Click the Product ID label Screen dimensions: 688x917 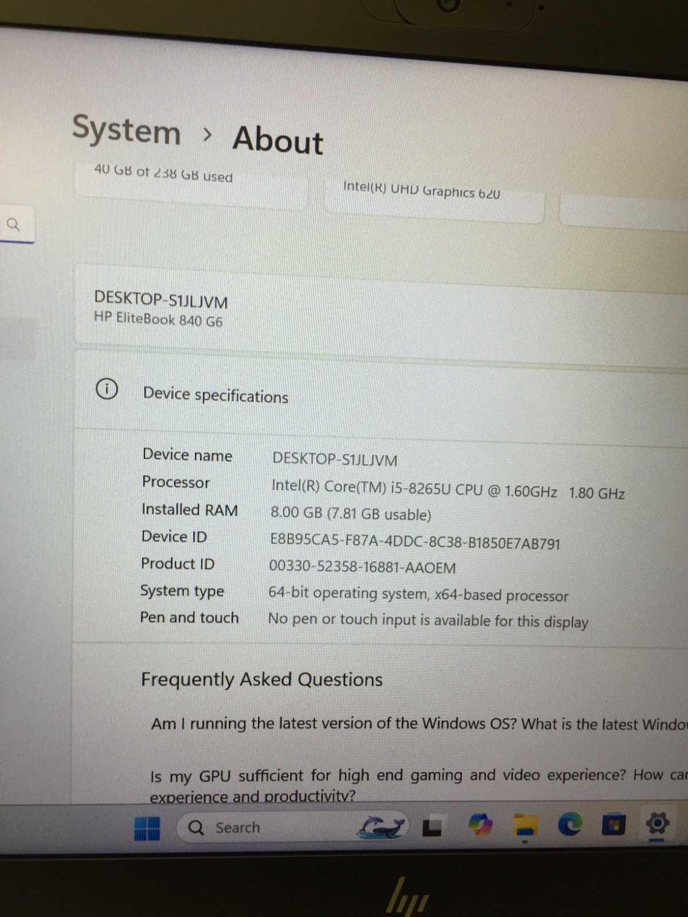(178, 563)
